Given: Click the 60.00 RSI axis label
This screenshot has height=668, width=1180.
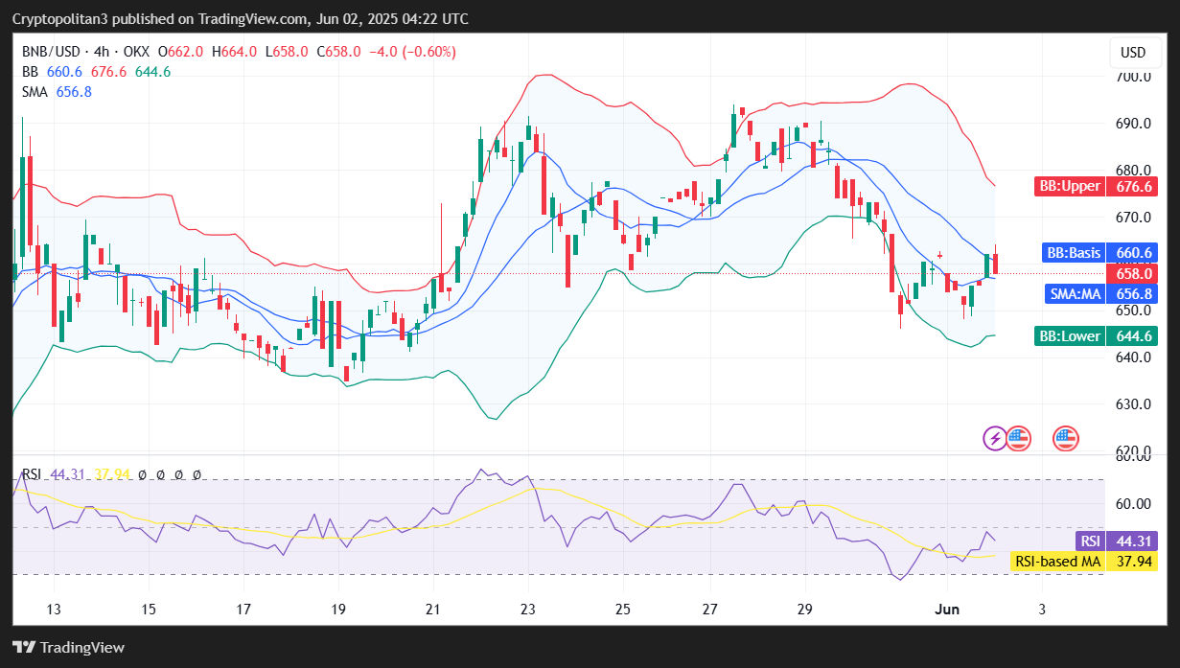Looking at the screenshot, I should pos(1133,504).
